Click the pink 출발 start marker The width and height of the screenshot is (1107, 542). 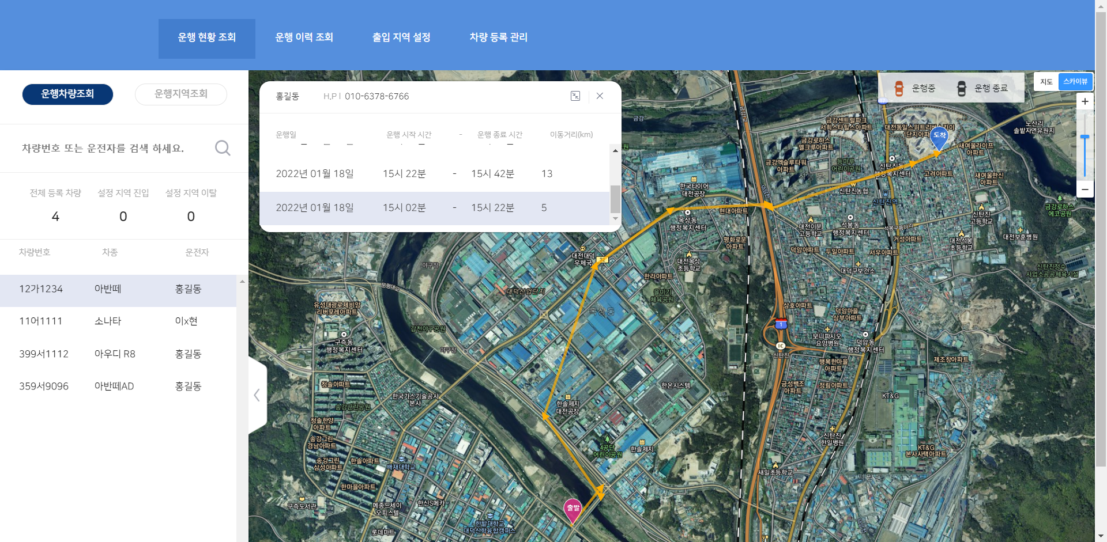click(573, 509)
